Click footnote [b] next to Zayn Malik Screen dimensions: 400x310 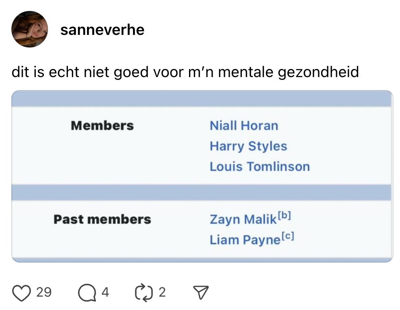click(283, 215)
